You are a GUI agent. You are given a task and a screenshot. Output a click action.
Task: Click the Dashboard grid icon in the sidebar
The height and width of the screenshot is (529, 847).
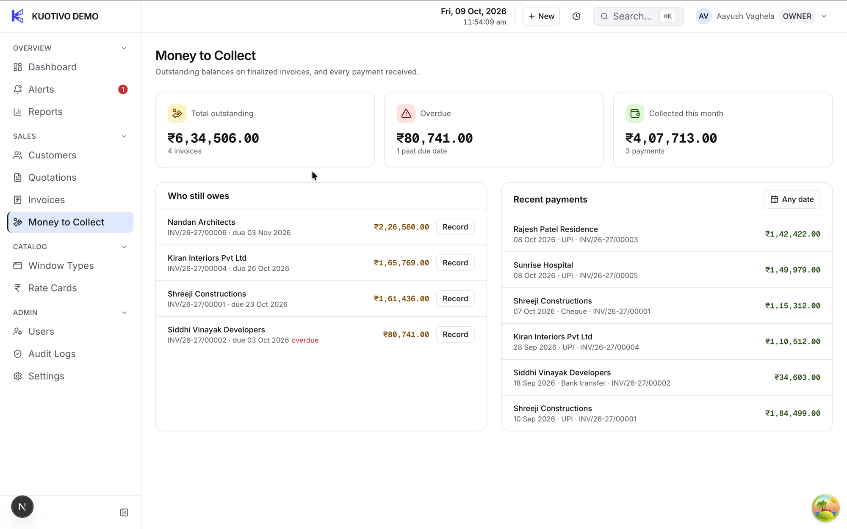click(18, 67)
